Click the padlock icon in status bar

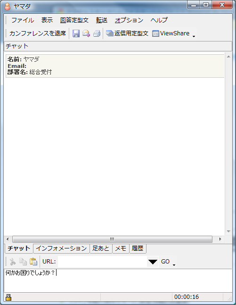coord(8,297)
